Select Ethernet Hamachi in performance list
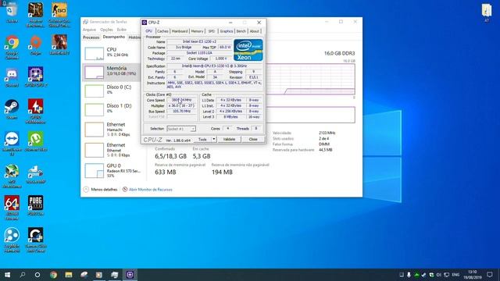500x281 pixels. 111,130
